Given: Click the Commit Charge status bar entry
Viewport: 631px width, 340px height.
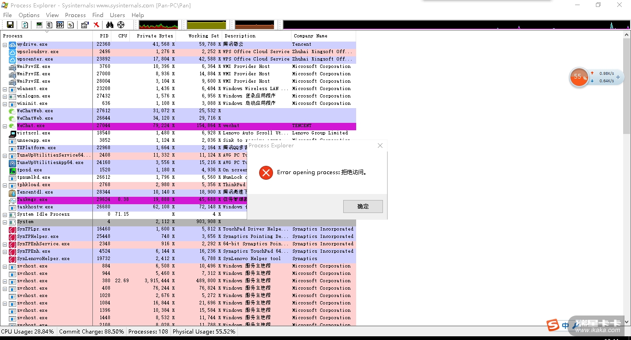Looking at the screenshot, I should click(91, 332).
